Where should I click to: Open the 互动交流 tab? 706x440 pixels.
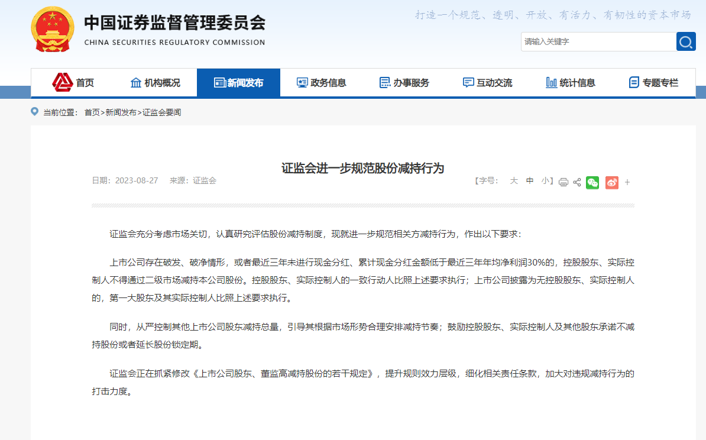[x=488, y=83]
